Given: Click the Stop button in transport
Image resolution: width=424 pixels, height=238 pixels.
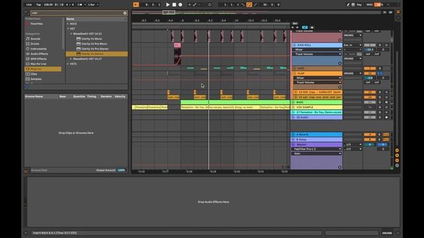Looking at the screenshot, I should (174, 5).
